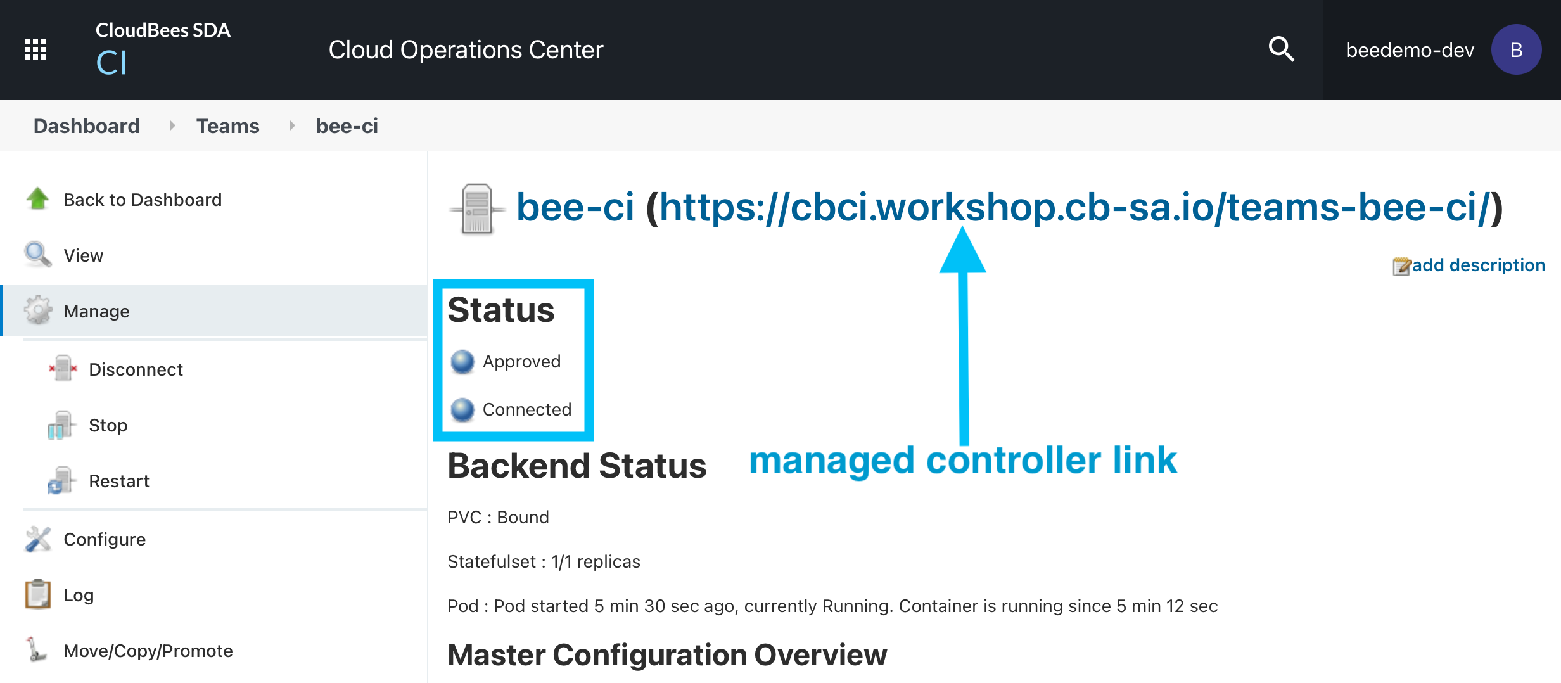Screen dimensions: 1561x683
Task: Click the Configure tools icon
Action: (x=38, y=539)
